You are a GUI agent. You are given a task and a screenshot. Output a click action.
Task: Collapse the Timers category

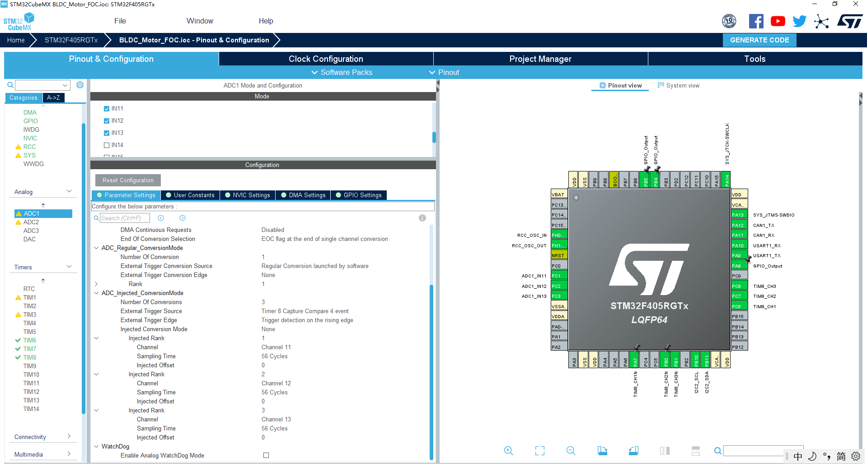click(x=69, y=267)
